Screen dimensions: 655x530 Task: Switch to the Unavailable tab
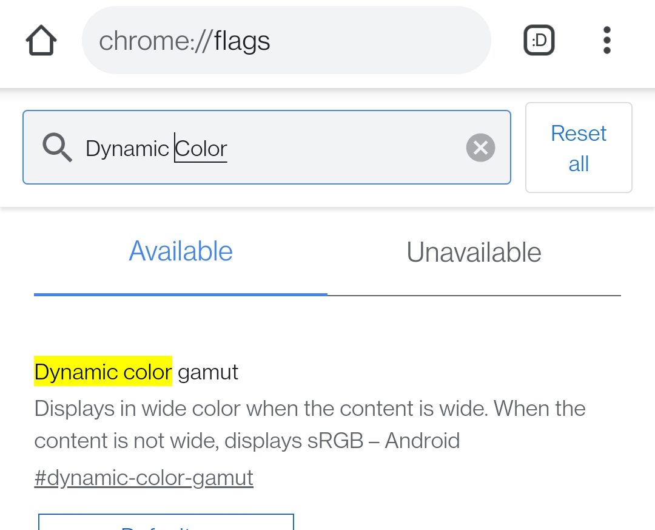474,252
